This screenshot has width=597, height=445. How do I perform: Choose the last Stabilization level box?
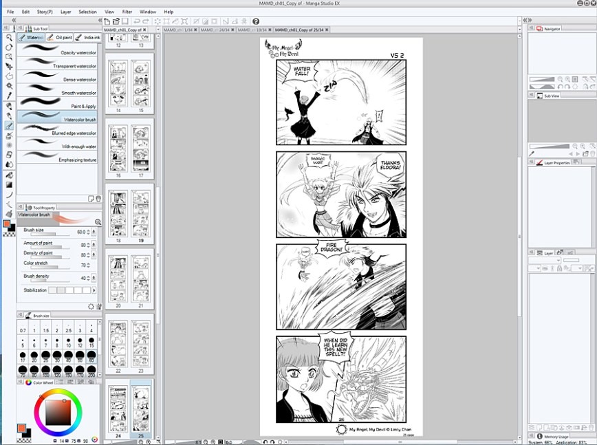click(x=87, y=290)
